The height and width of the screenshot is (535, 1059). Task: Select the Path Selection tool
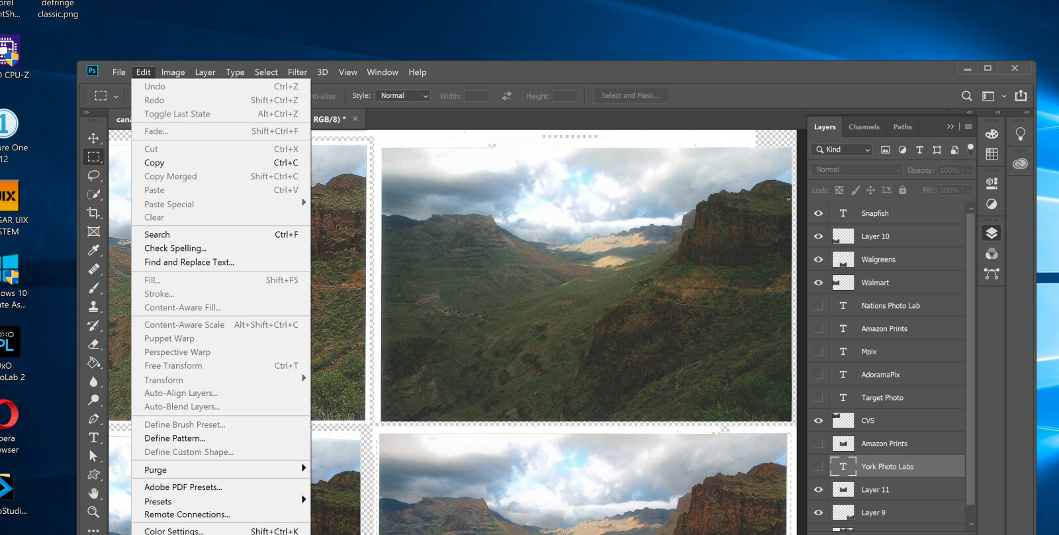pos(93,456)
